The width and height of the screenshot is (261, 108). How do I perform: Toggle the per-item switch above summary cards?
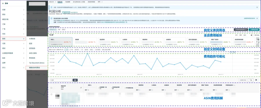pyautogui.click(x=252, y=35)
